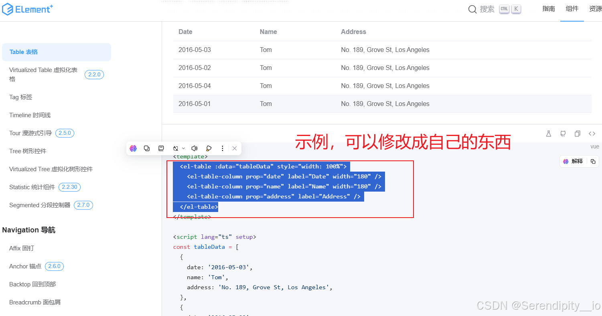Click highlighter icon in floating toolbar
602x316 pixels.
click(x=209, y=148)
